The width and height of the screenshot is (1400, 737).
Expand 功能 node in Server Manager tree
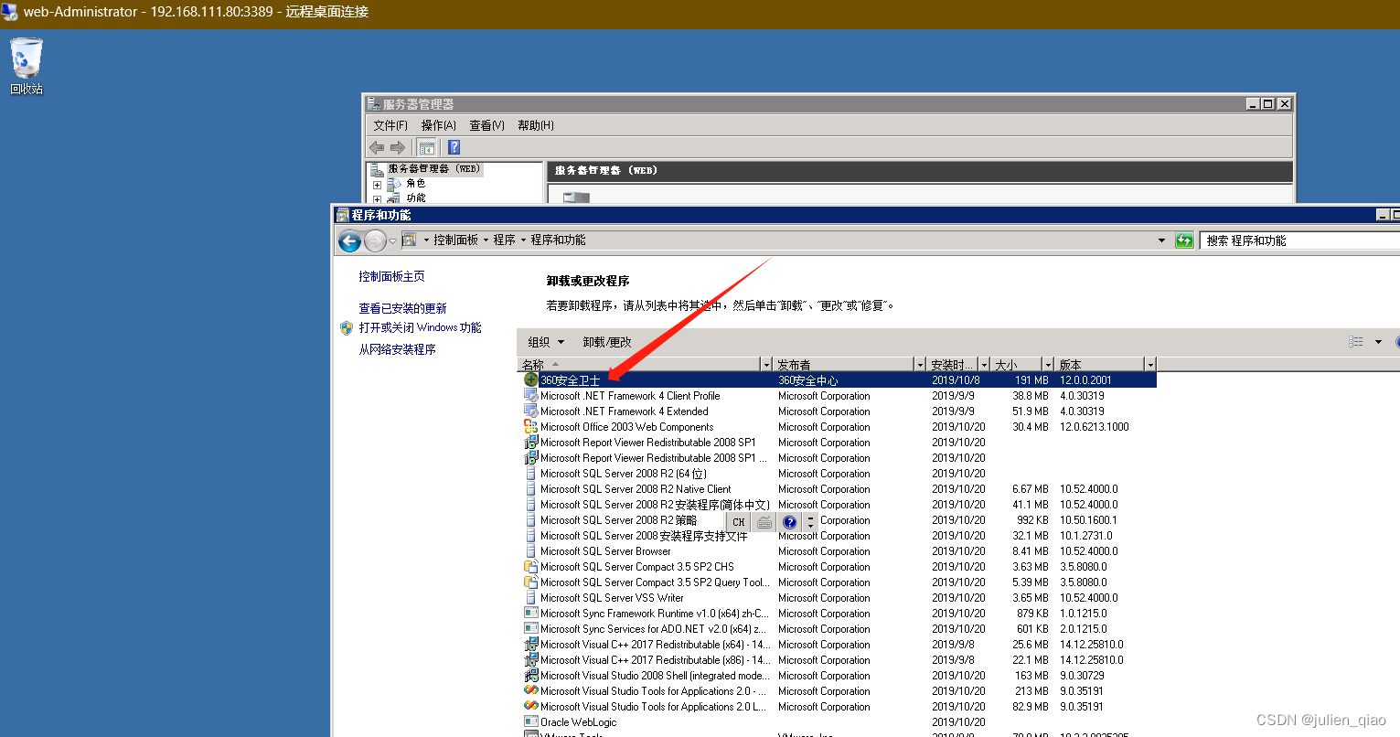click(377, 198)
